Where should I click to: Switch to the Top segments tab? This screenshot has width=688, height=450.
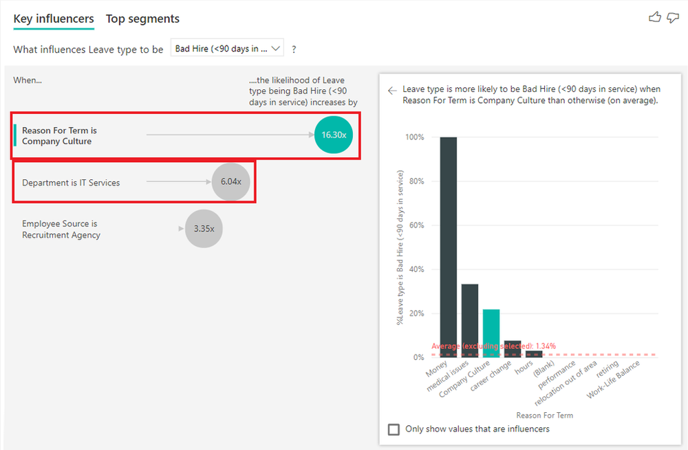(142, 19)
